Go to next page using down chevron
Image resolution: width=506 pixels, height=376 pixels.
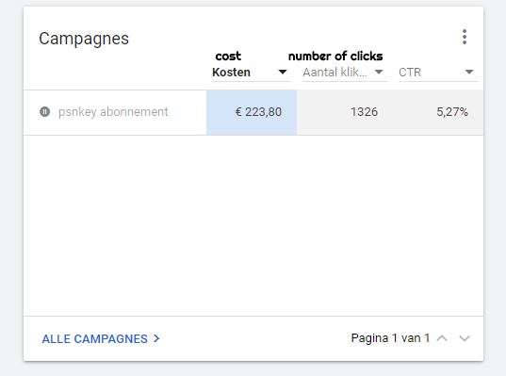click(465, 338)
